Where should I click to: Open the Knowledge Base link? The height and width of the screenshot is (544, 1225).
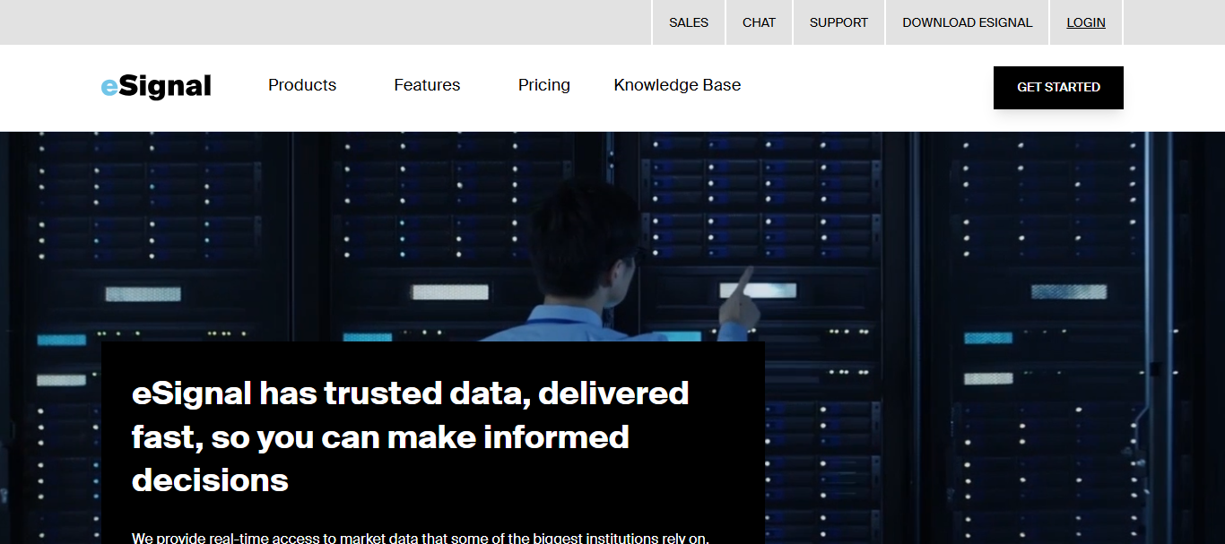(677, 85)
